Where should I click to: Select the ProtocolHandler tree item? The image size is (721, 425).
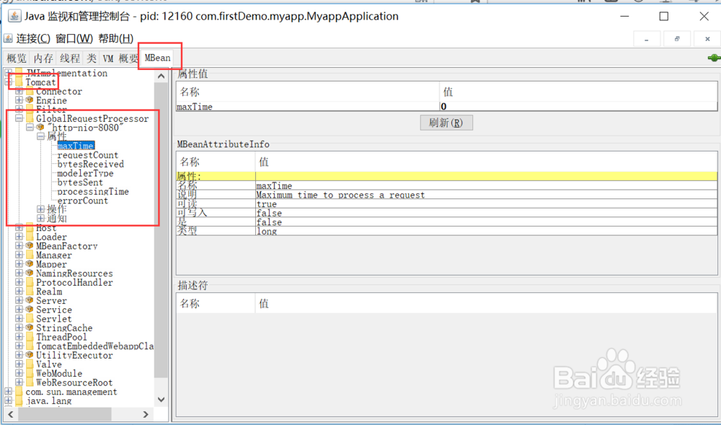74,282
